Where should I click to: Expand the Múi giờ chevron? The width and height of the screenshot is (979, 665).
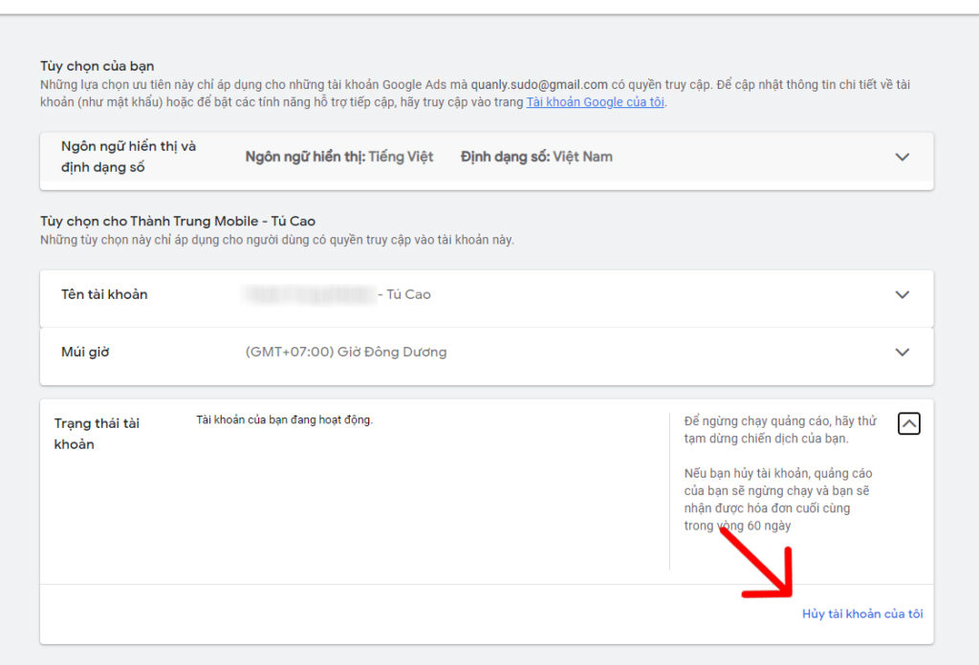(x=902, y=353)
